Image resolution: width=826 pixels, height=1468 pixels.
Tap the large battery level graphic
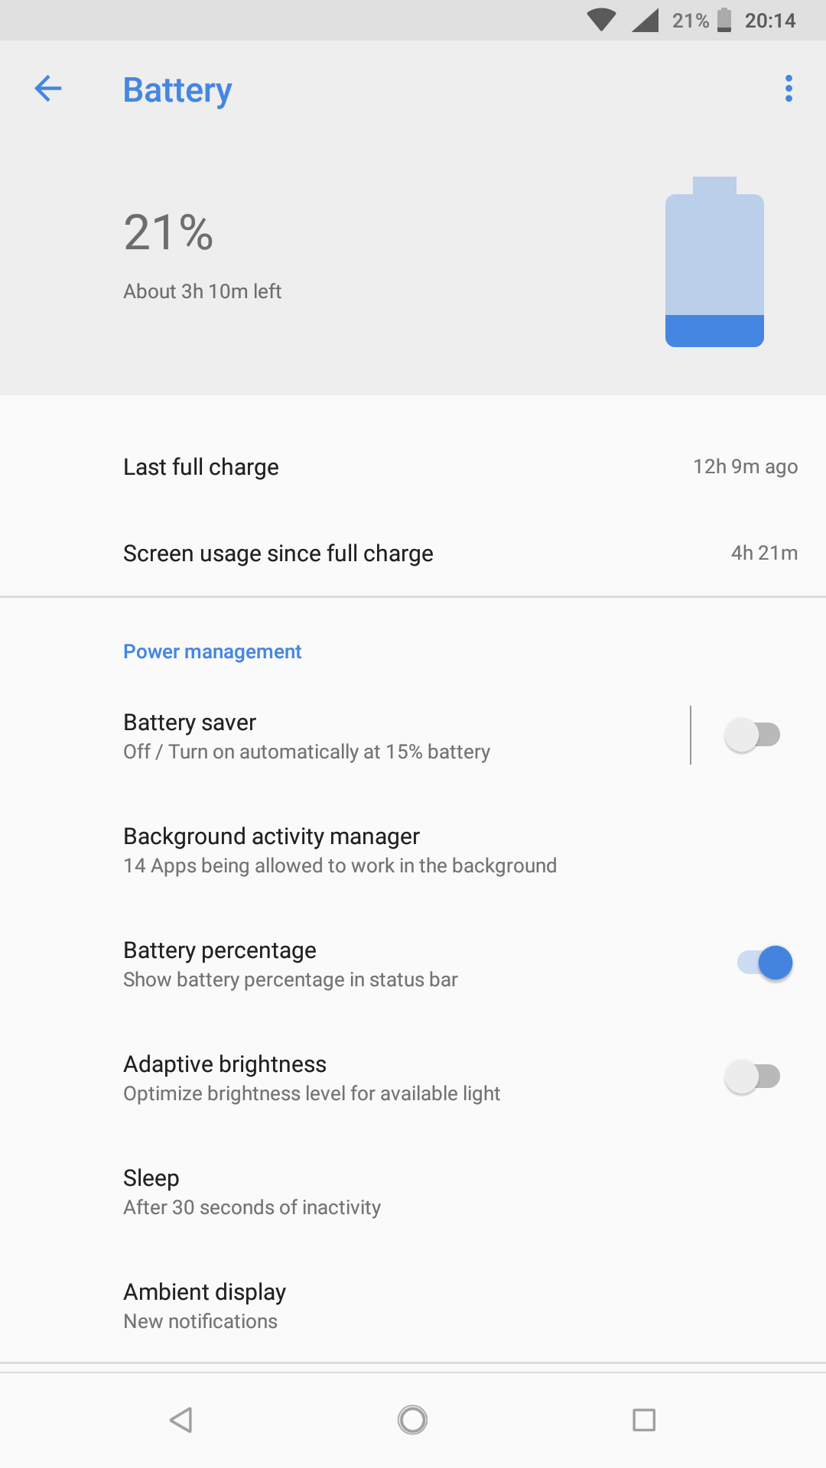[x=714, y=262]
